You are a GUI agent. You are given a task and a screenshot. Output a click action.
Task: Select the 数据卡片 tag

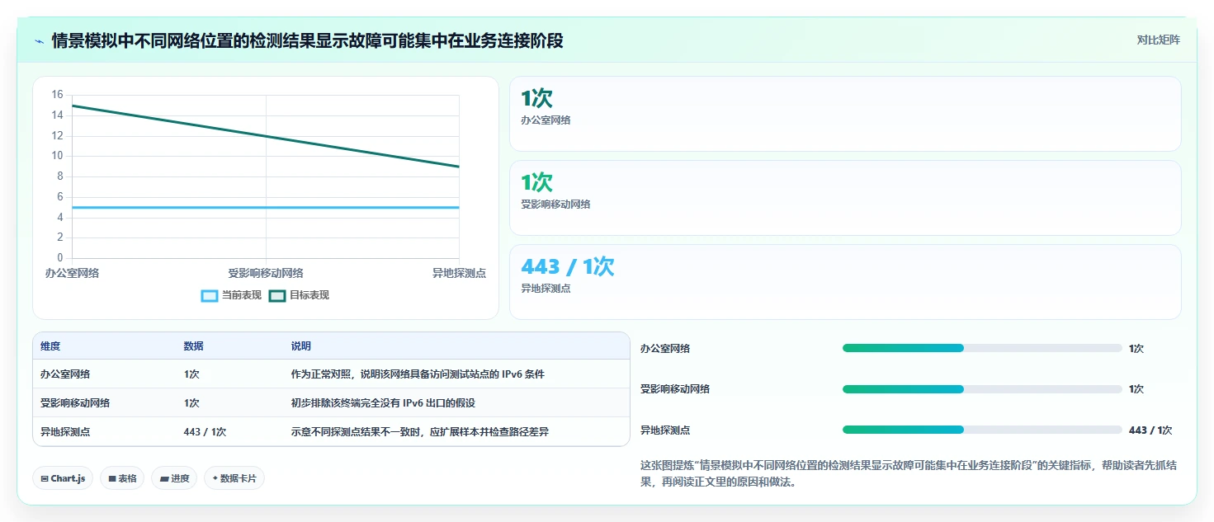coord(234,478)
